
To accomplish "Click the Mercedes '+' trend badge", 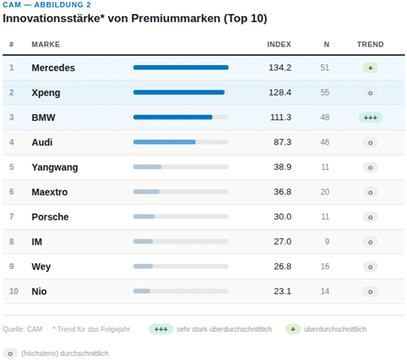I will [370, 68].
